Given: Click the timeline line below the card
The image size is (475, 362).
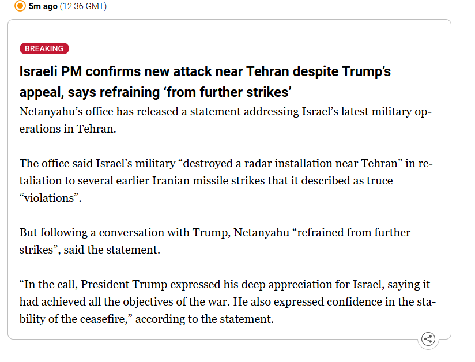Looking at the screenshot, I should (20, 350).
